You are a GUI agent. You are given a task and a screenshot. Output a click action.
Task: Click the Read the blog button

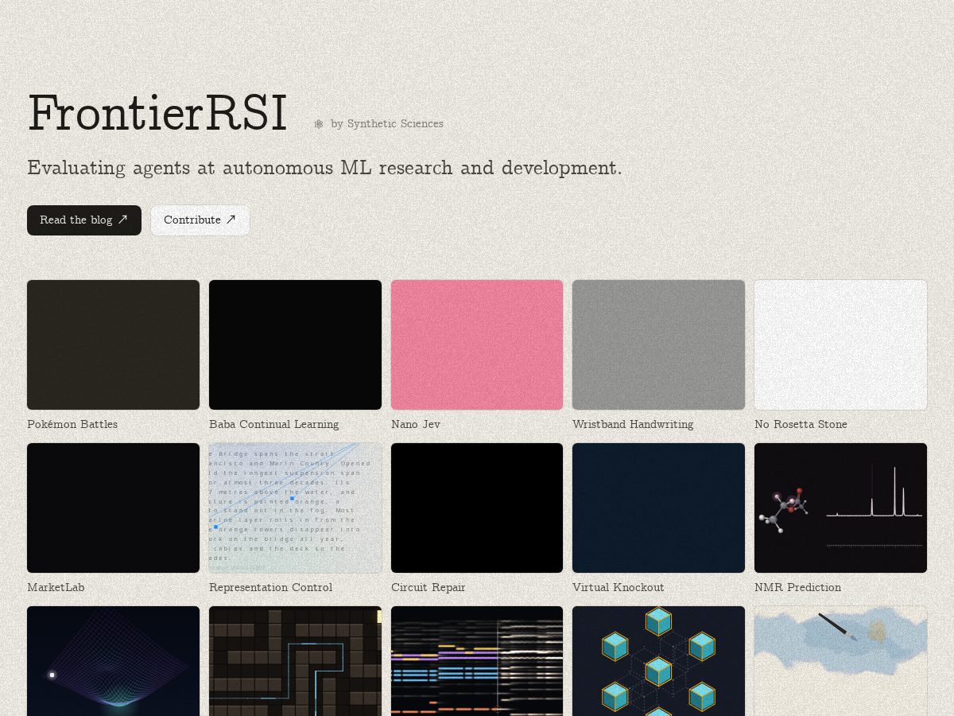pyautogui.click(x=84, y=220)
